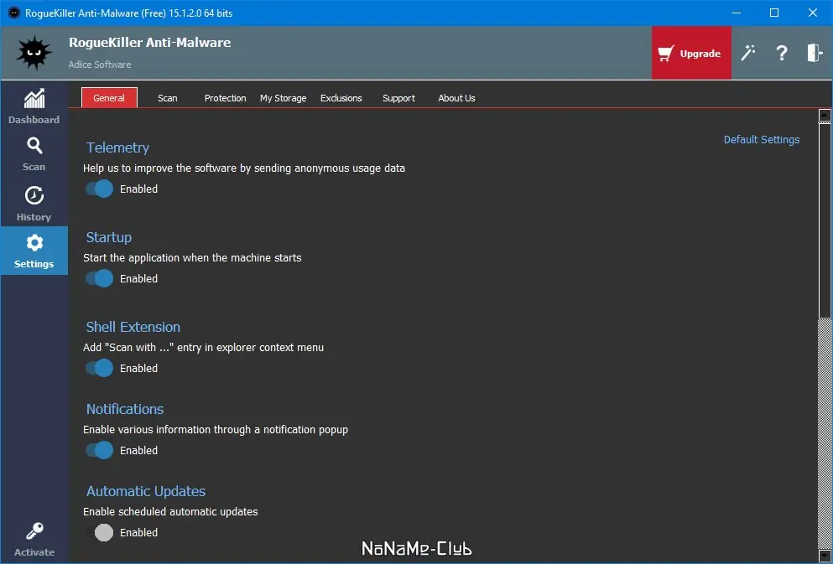This screenshot has height=564, width=833.
Task: Turn off the Notifications toggle
Action: pos(99,451)
